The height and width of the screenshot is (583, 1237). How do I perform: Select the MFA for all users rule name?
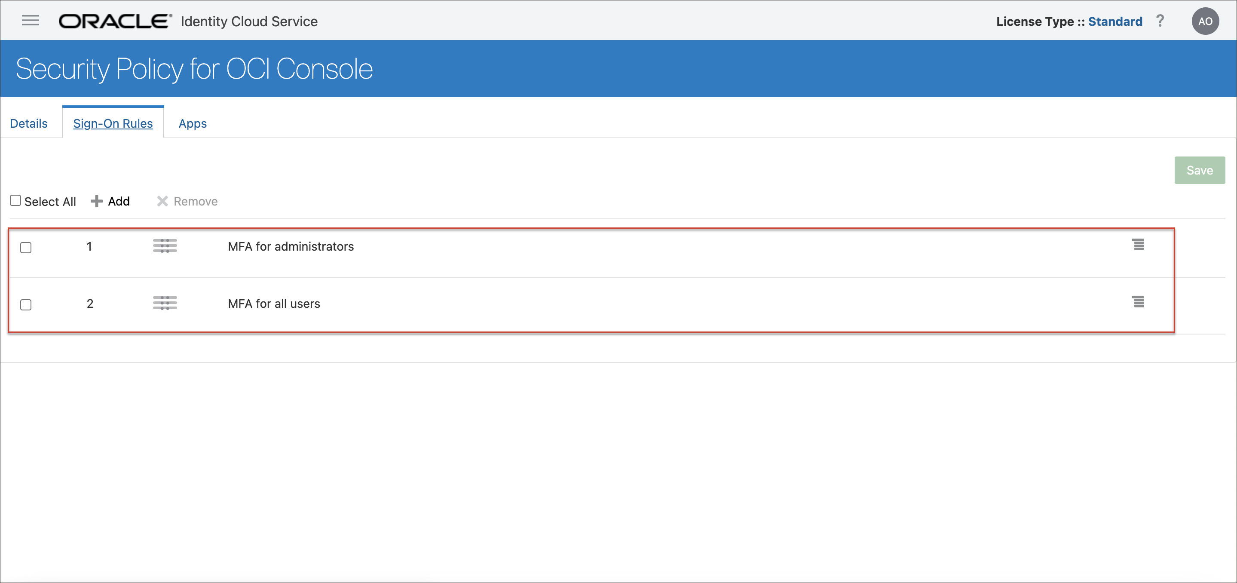(274, 303)
